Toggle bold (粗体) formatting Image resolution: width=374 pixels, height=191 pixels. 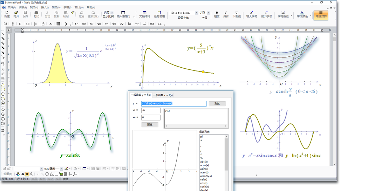click(217, 14)
